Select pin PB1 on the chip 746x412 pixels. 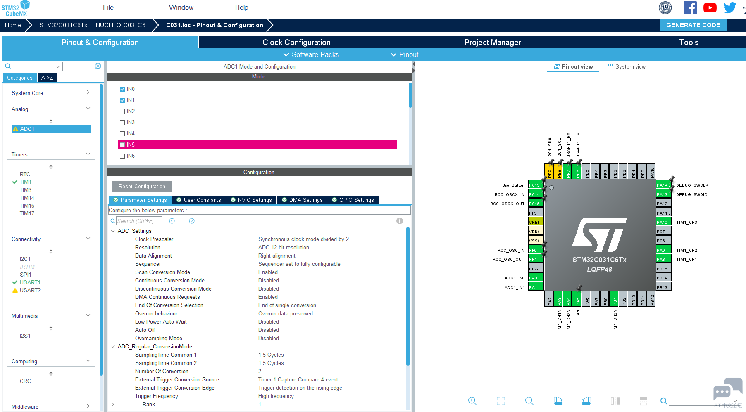615,299
